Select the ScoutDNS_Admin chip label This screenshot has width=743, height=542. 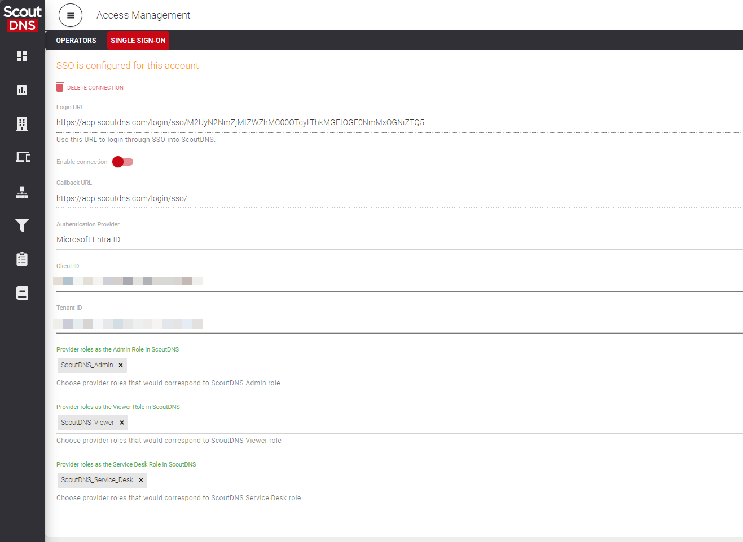[x=87, y=365]
